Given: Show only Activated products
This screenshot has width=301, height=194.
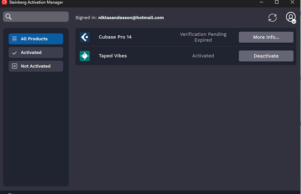Looking at the screenshot, I should pos(36,53).
